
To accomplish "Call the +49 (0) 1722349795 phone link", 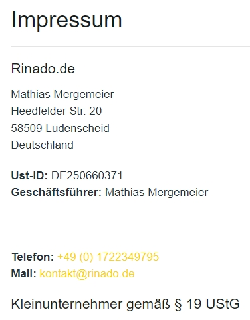I will (x=108, y=257).
